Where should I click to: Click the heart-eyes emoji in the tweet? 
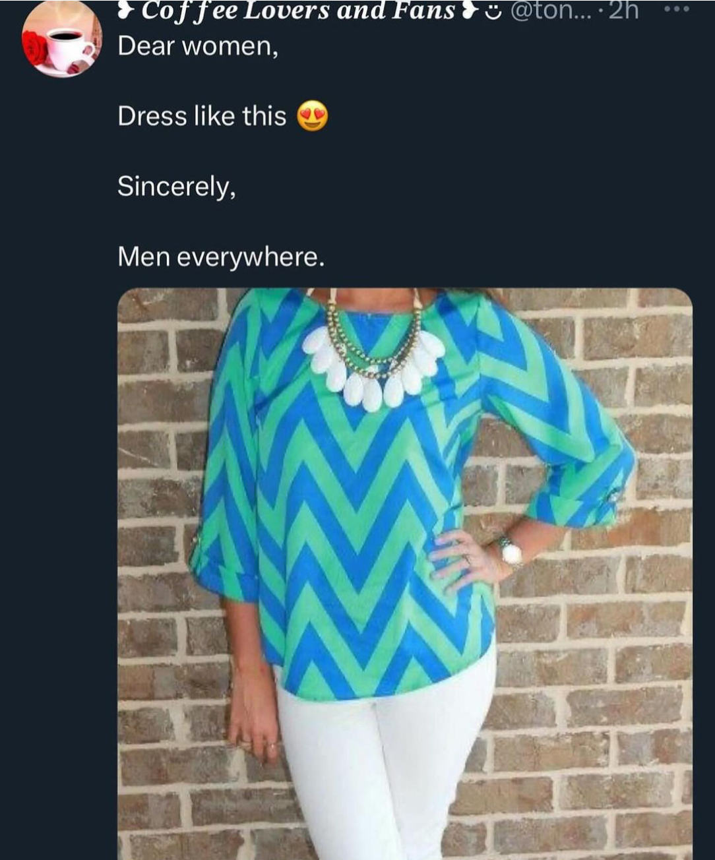[x=312, y=116]
